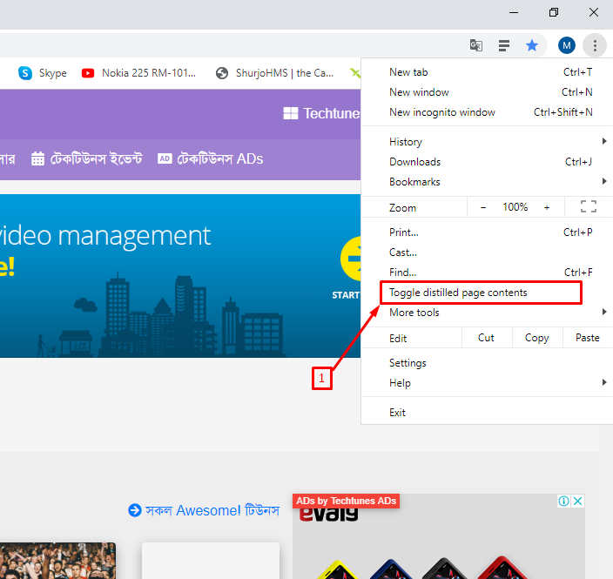Viewport: 613px width, 579px height.
Task: Click the reader mode lines icon
Action: point(504,45)
